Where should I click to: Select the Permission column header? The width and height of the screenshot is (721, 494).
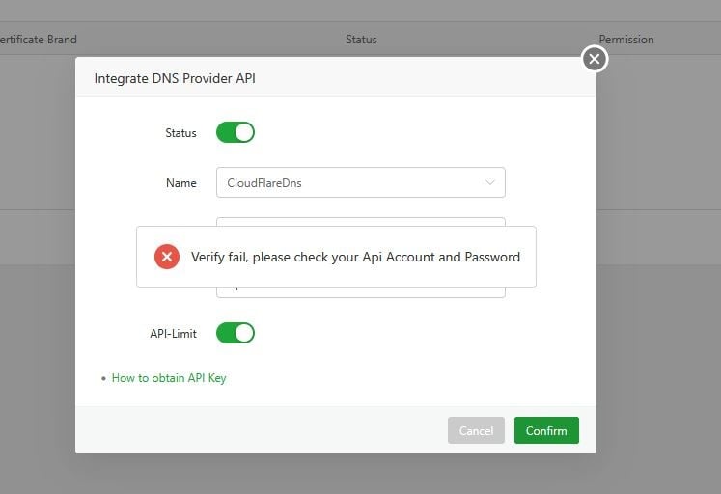pyautogui.click(x=626, y=40)
